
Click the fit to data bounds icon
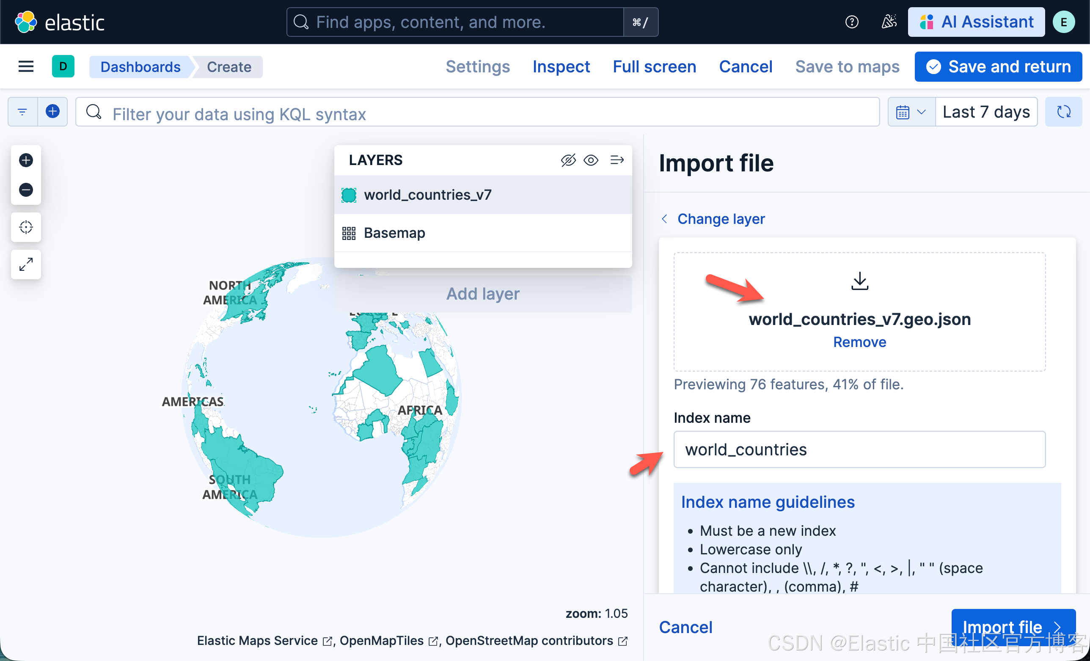[26, 227]
